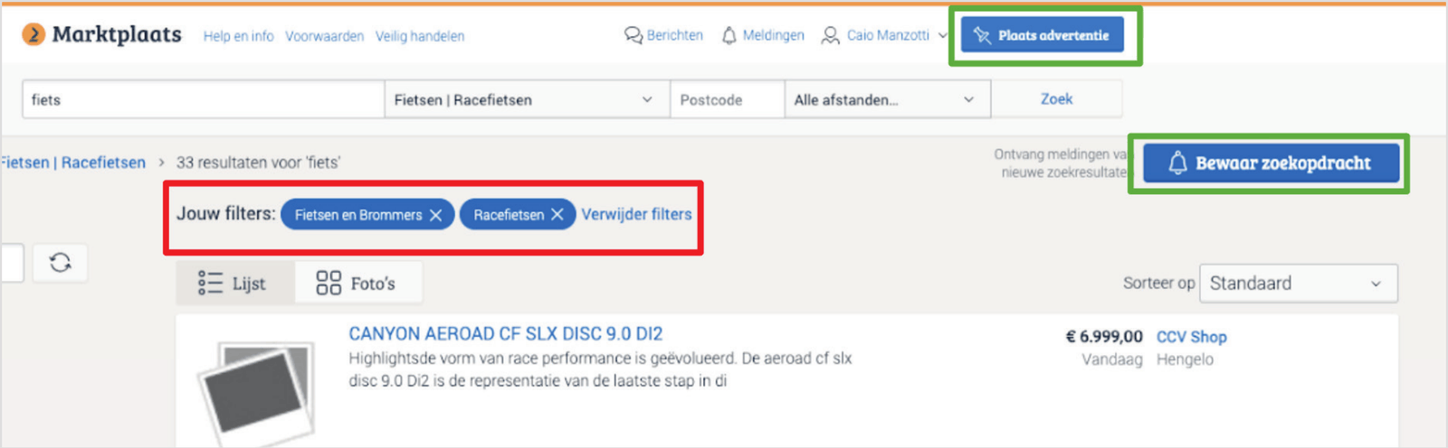Open Meldingen notifications bell
This screenshot has height=448, width=1448.
pos(763,35)
